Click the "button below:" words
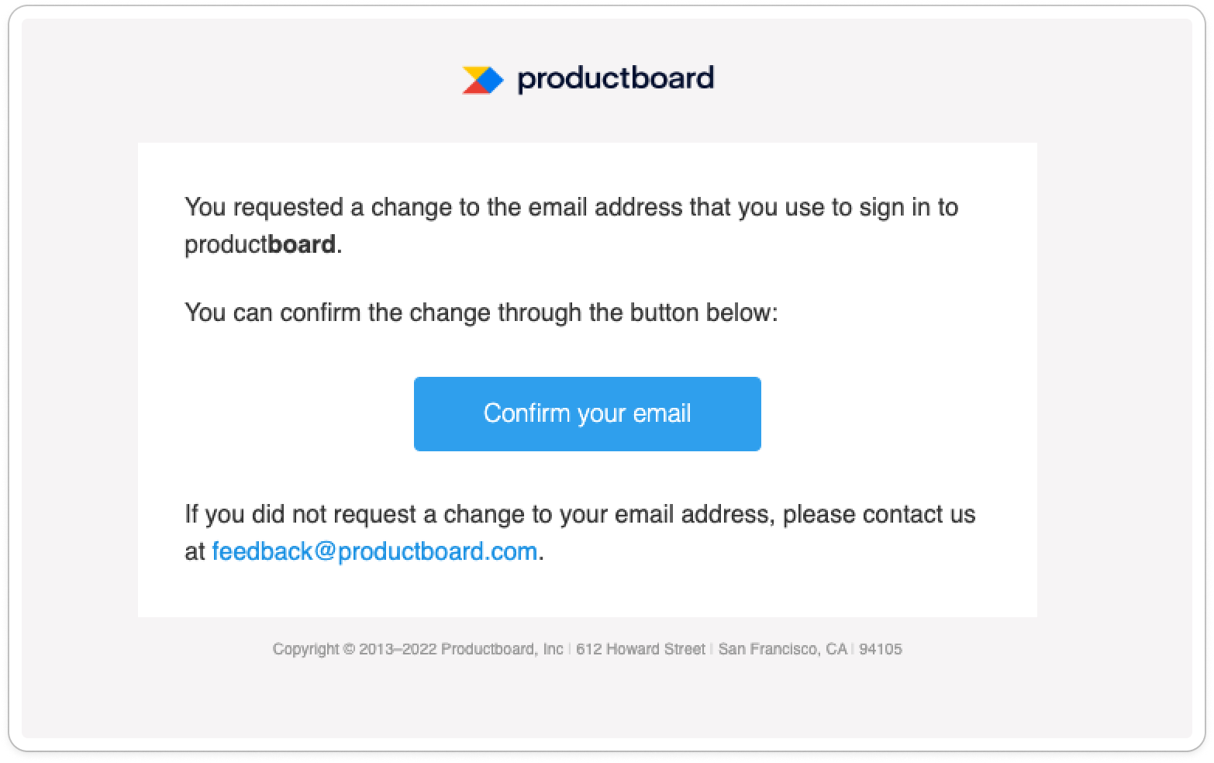This screenshot has width=1214, height=763. tap(703, 312)
